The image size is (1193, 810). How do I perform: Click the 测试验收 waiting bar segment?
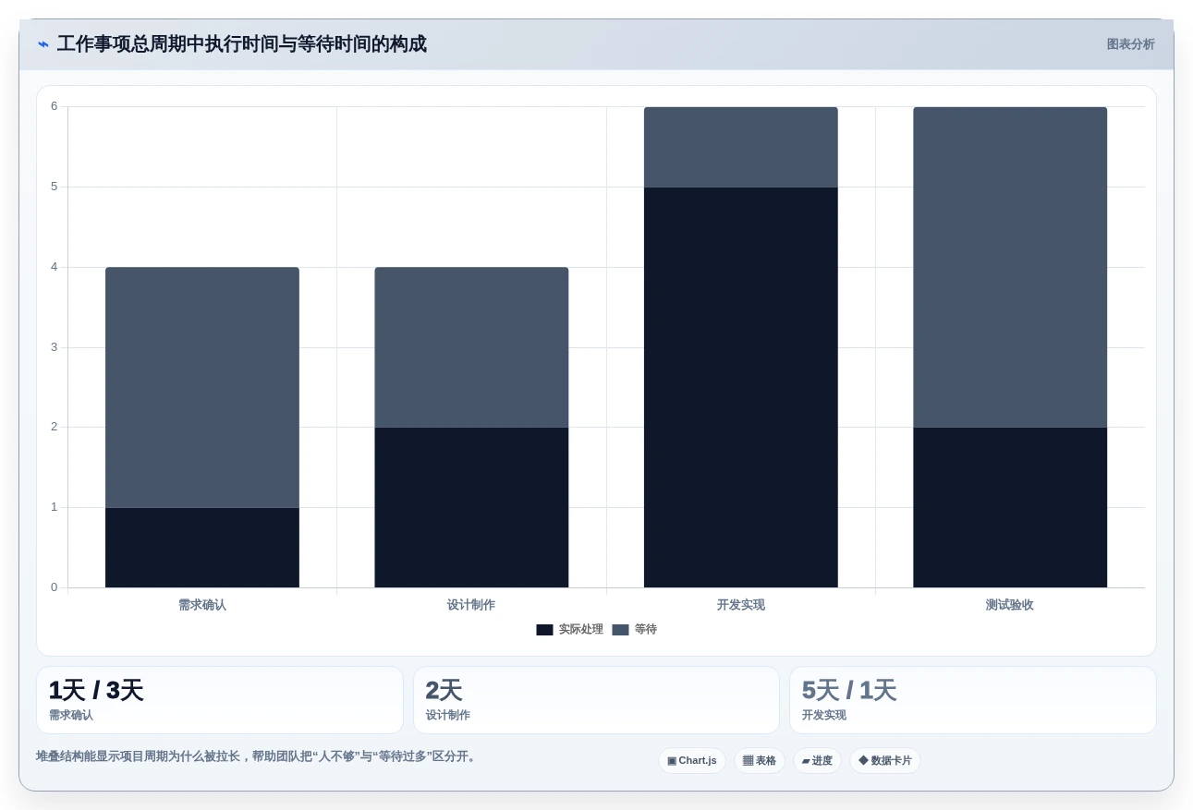[1010, 267]
